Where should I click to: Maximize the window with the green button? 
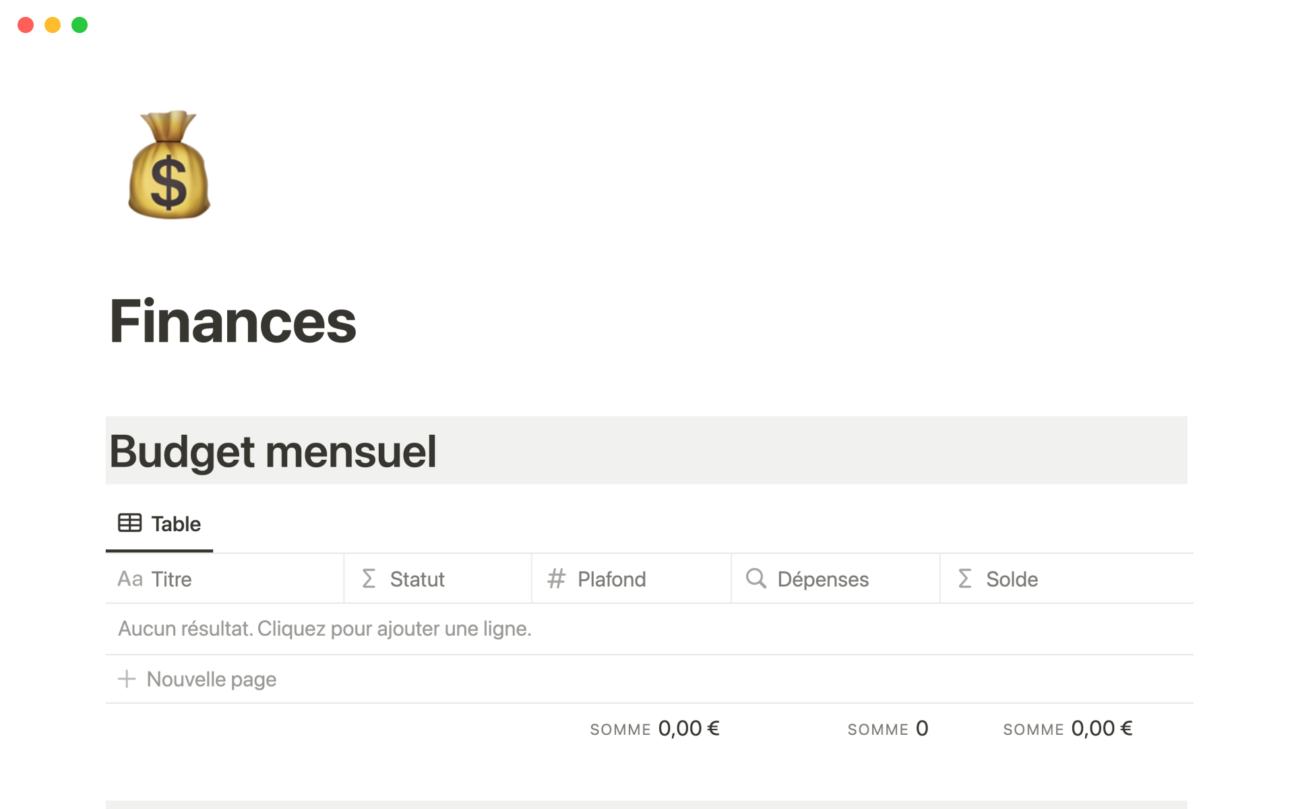[80, 25]
